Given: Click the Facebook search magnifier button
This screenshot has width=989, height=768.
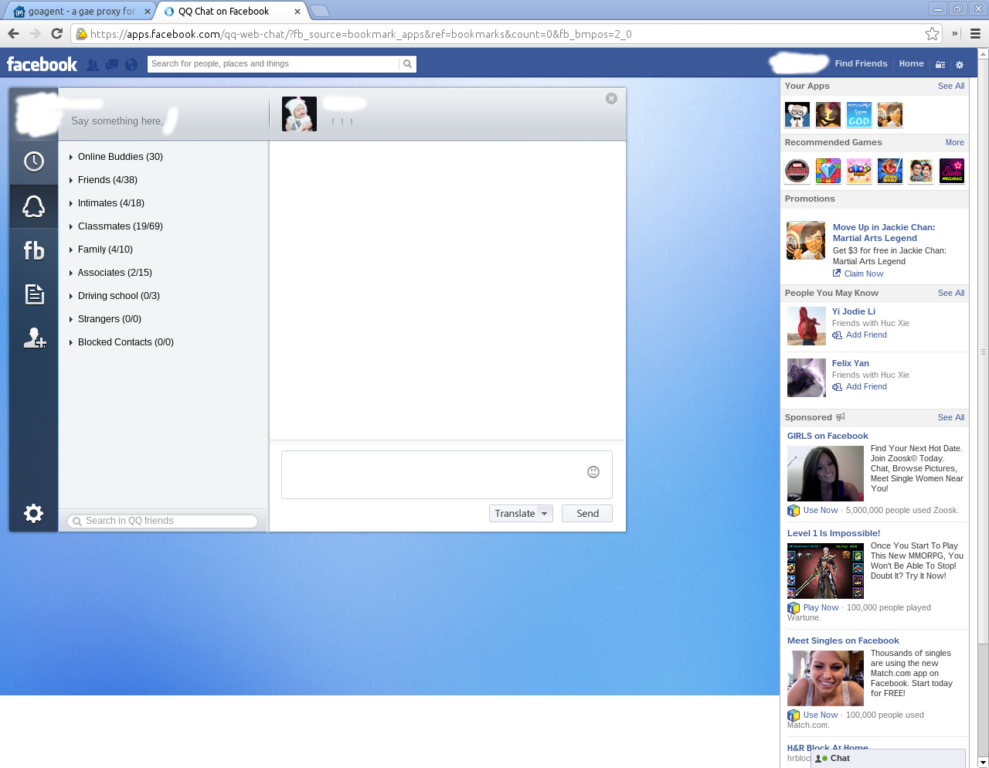Looking at the screenshot, I should click(408, 64).
